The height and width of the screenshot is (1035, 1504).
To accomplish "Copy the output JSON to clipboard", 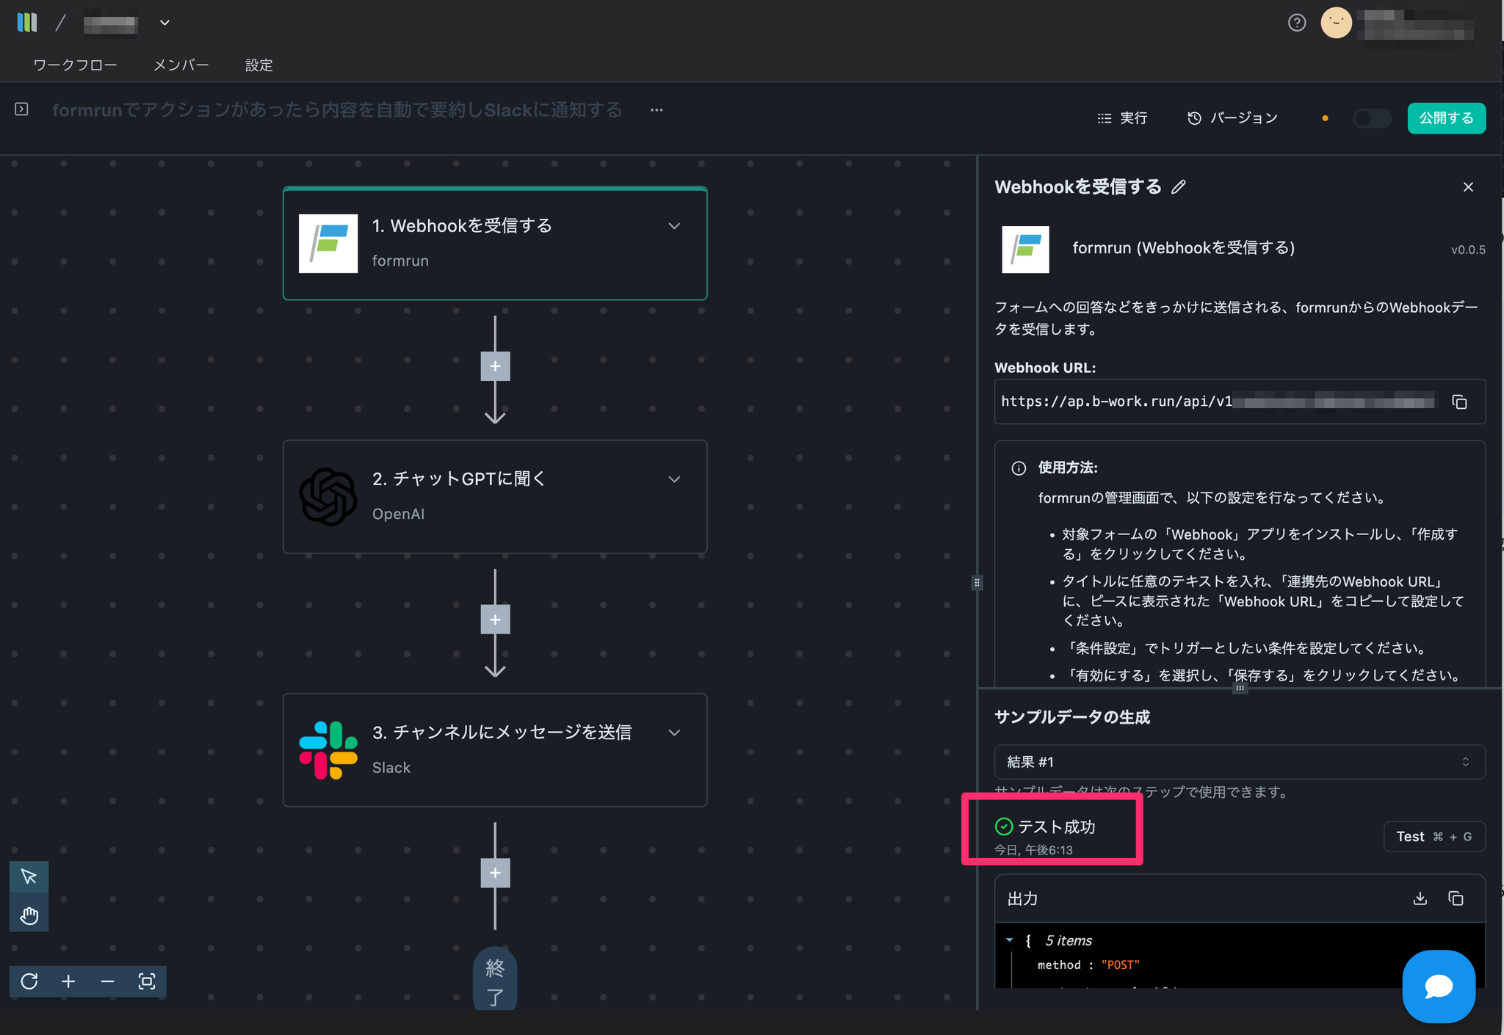I will click(x=1456, y=898).
